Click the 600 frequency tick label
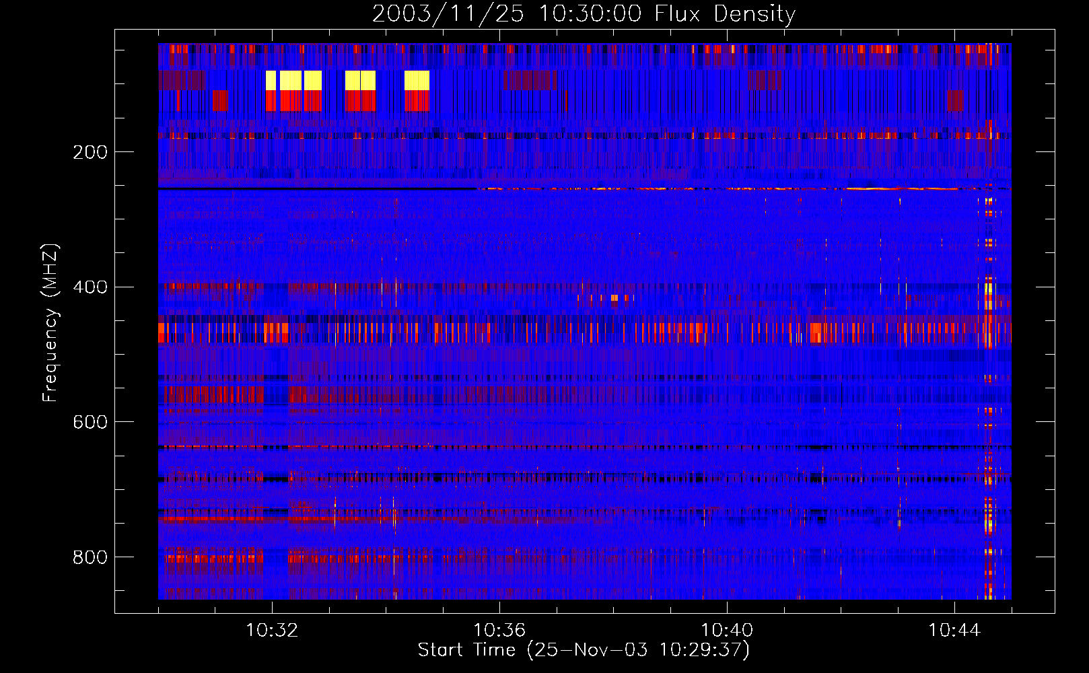Image resolution: width=1089 pixels, height=673 pixels. [x=90, y=422]
